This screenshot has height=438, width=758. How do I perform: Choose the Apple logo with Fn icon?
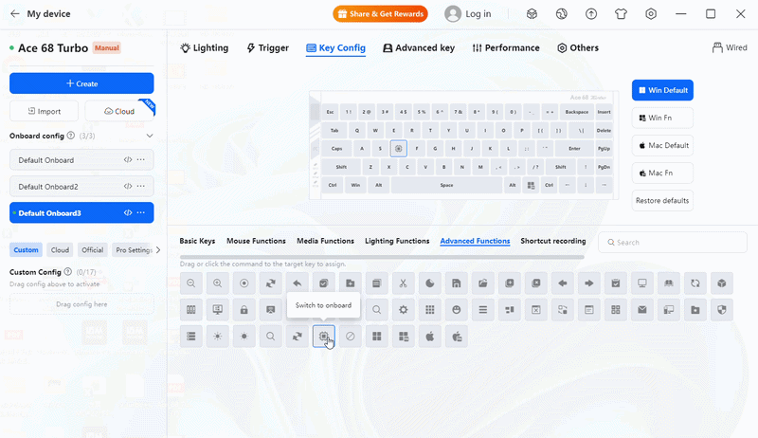tap(457, 337)
